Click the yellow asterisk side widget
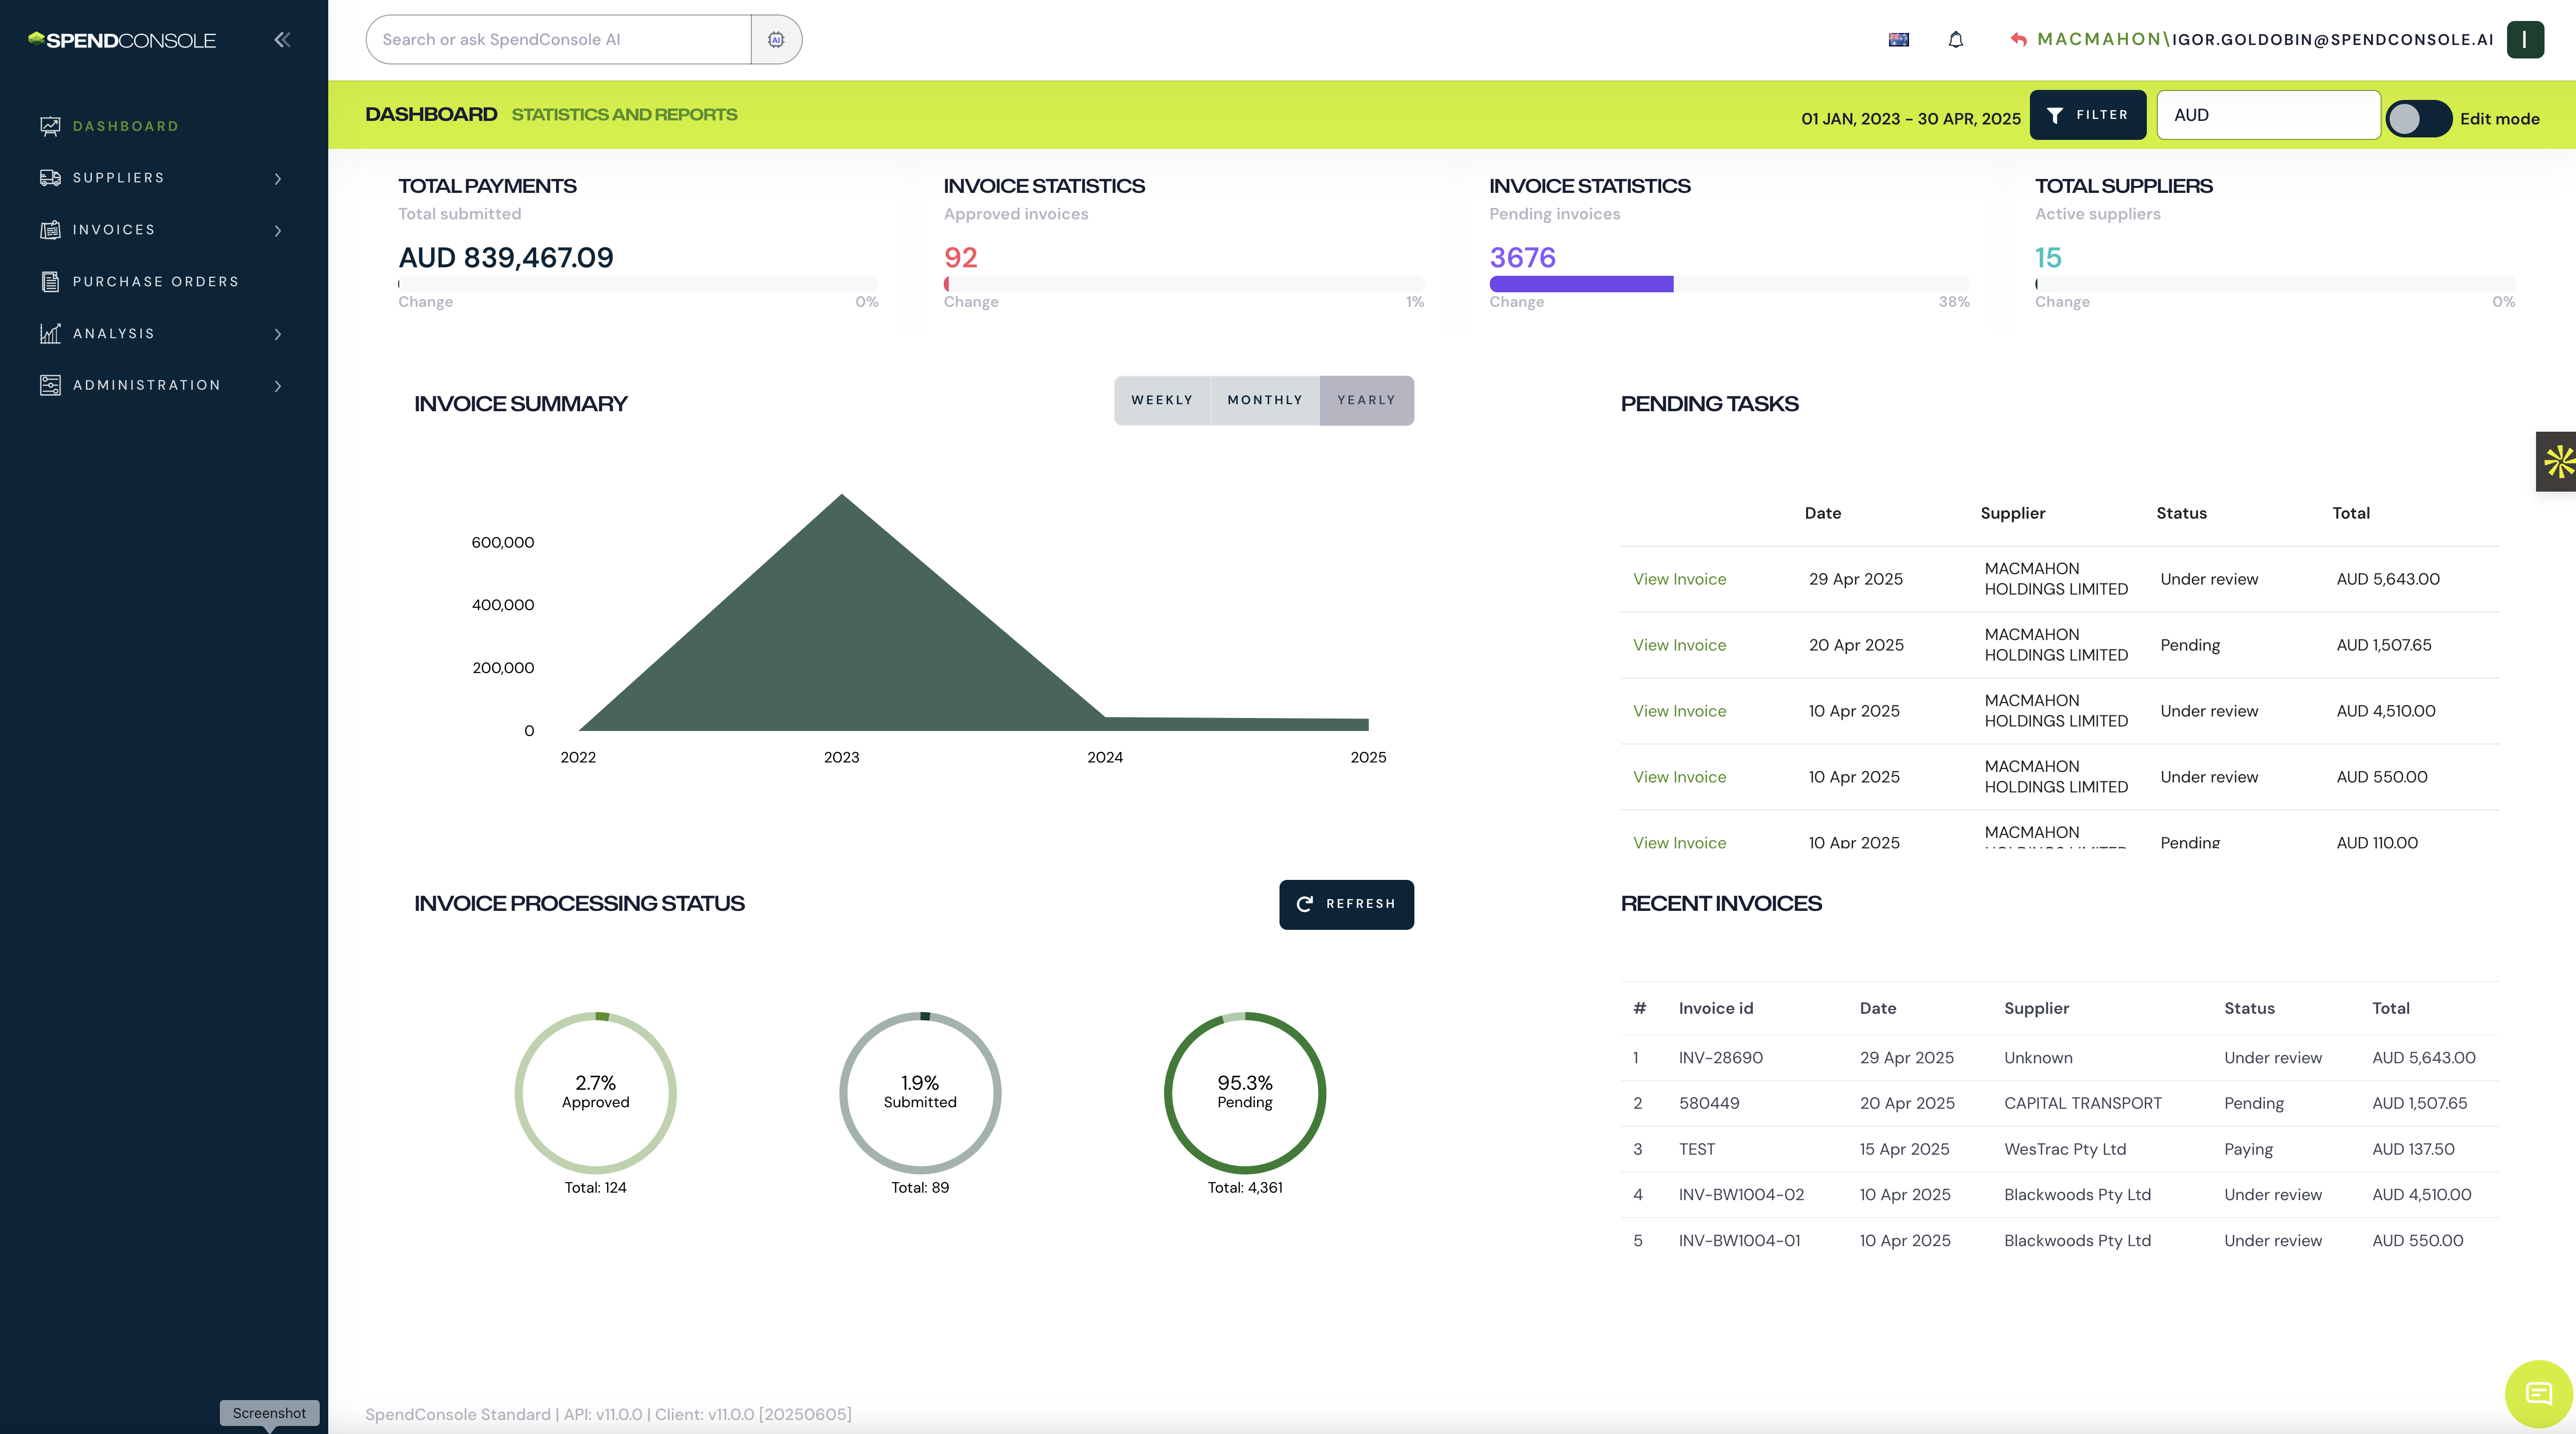Viewport: 2576px width, 1434px height. 2558,462
